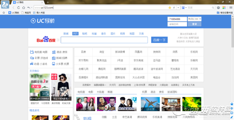Select the 地图 search tab
234x120 pixels.
(132, 34)
